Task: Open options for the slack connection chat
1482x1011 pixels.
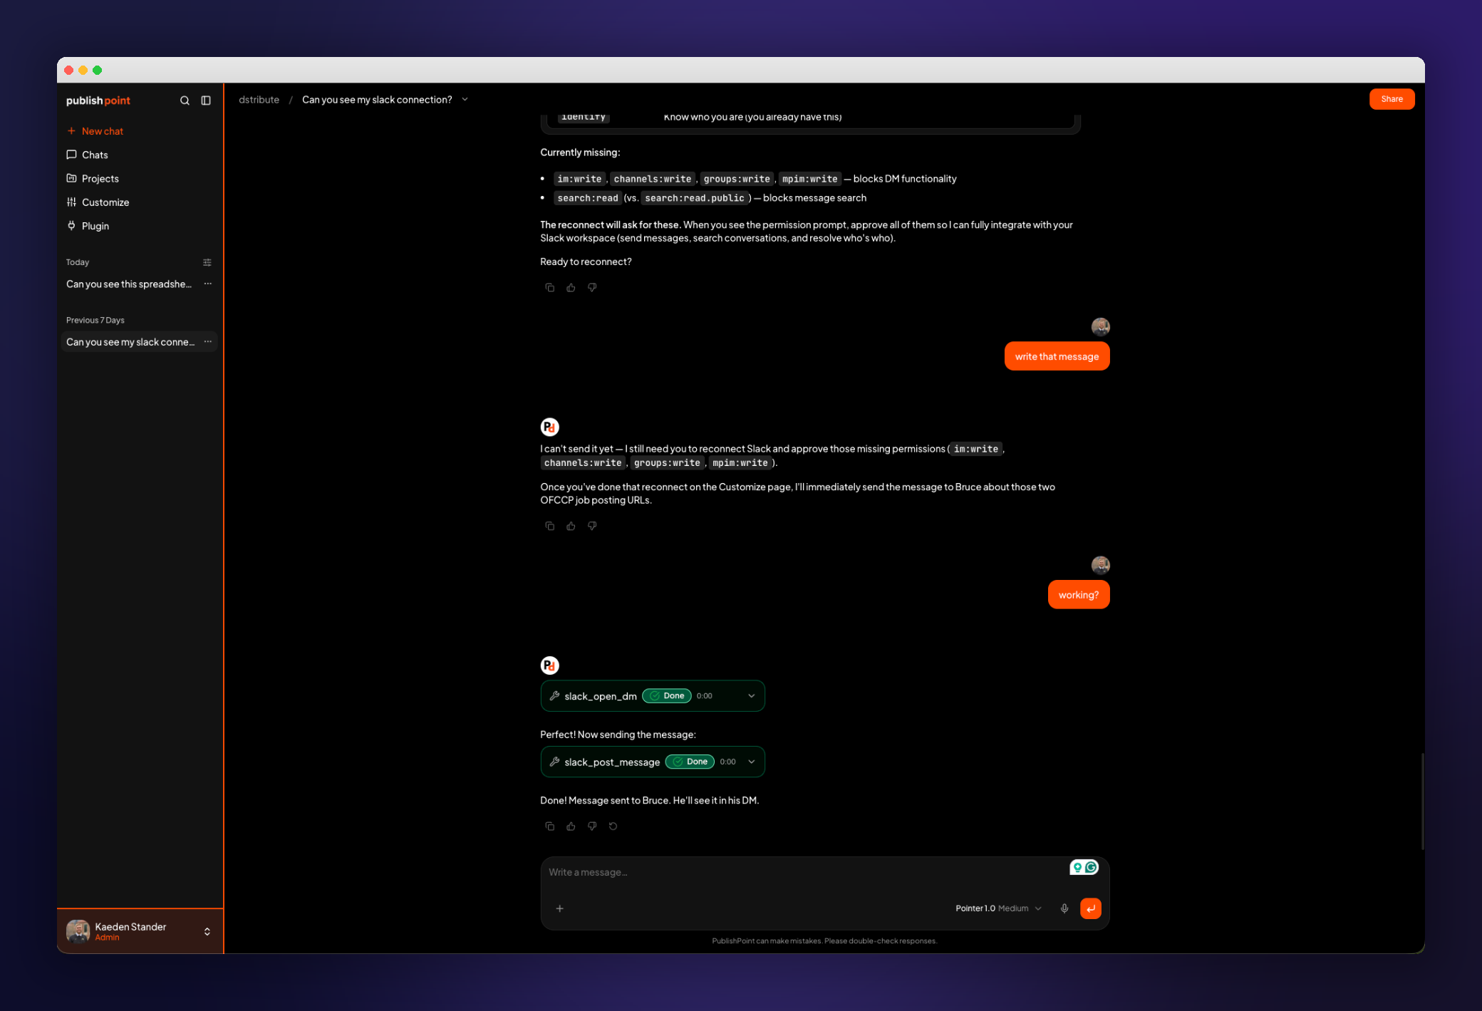Action: point(208,342)
